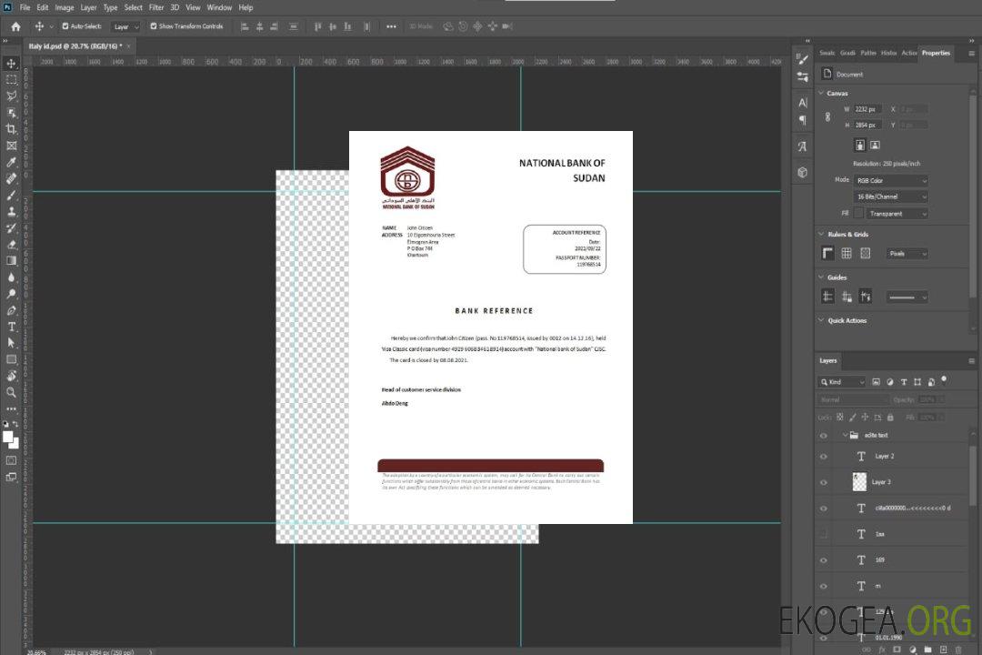Image resolution: width=982 pixels, height=655 pixels.
Task: Hide Layer 2 using its eye icon
Action: (824, 456)
